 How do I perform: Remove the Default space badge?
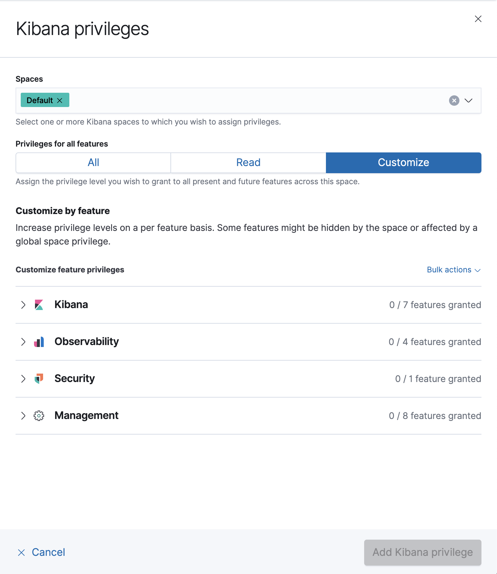tap(60, 101)
